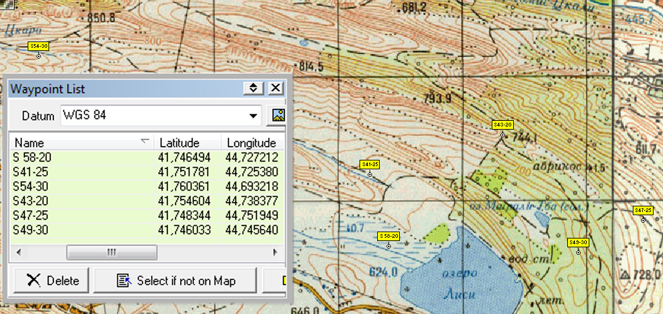Click the horizontal scrollbar left arrow
This screenshot has width=663, height=314.
tap(18, 253)
